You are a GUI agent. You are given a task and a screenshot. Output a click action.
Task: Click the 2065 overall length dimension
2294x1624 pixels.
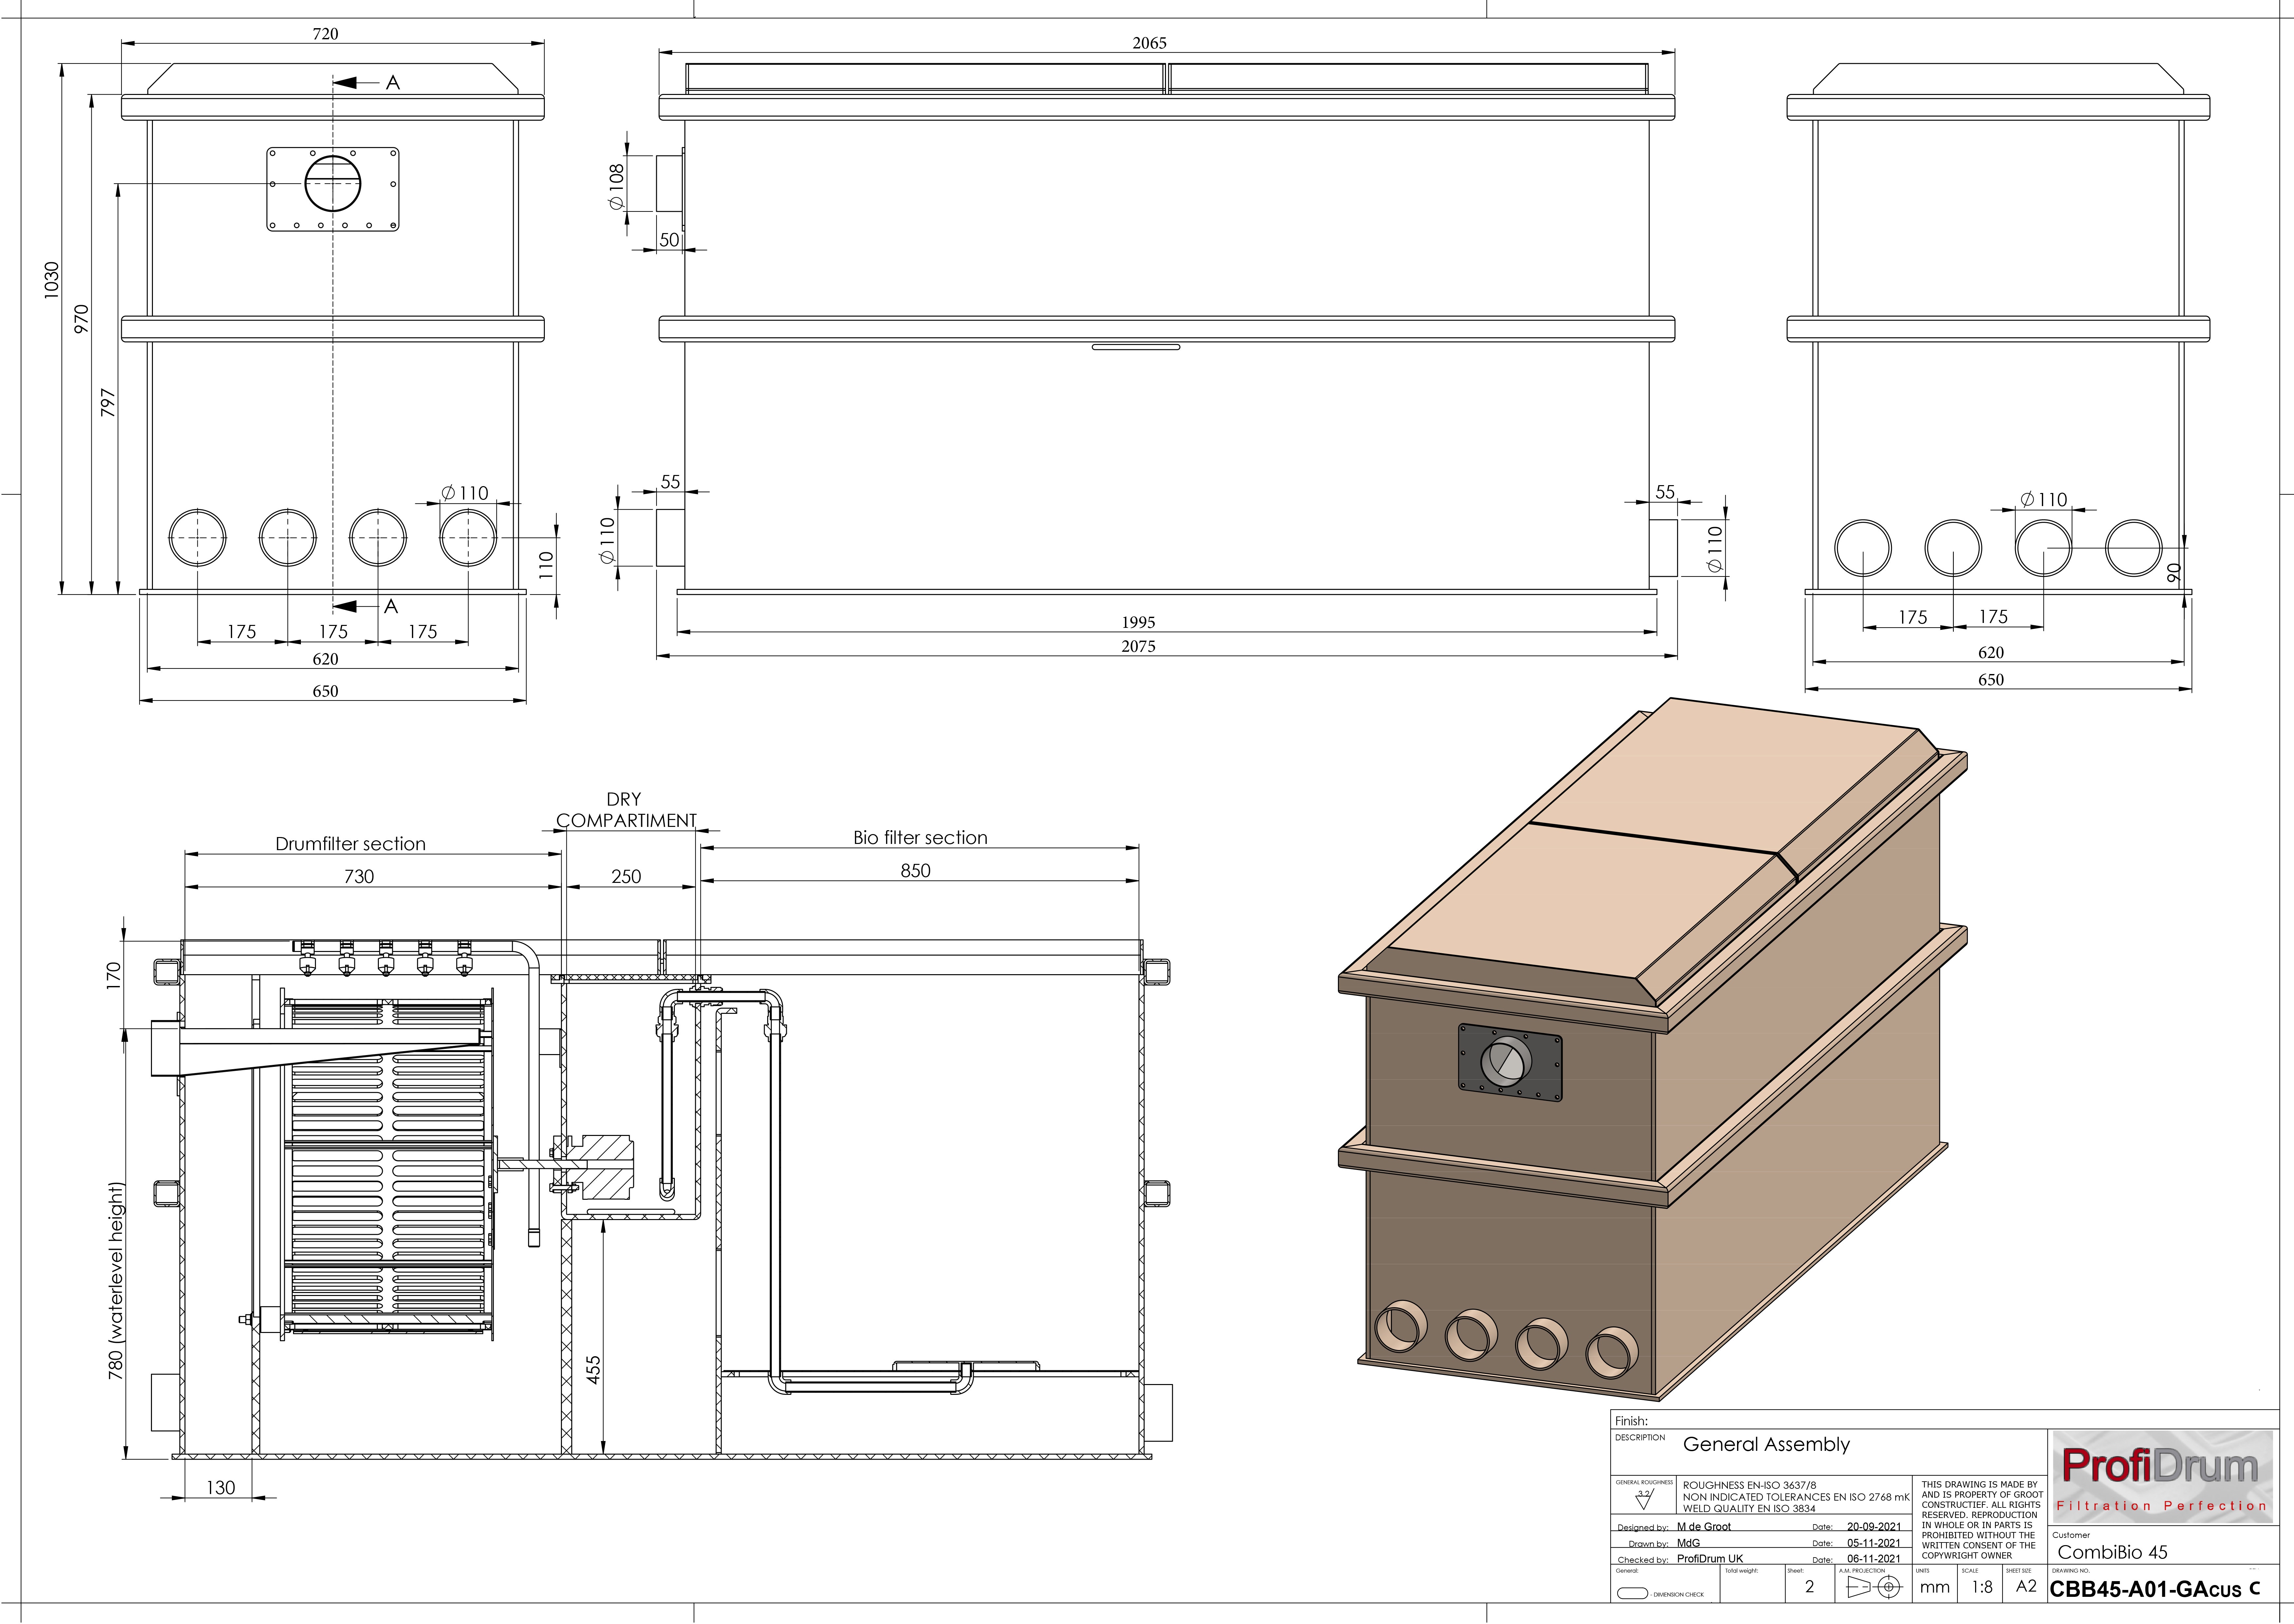[1149, 43]
